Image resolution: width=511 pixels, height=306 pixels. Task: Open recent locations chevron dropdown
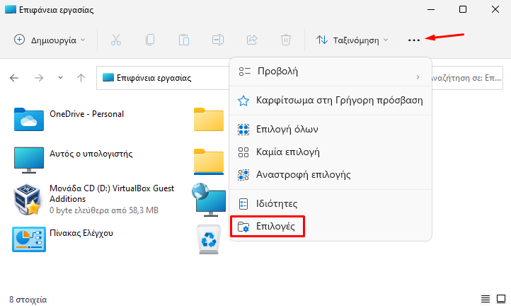click(60, 78)
